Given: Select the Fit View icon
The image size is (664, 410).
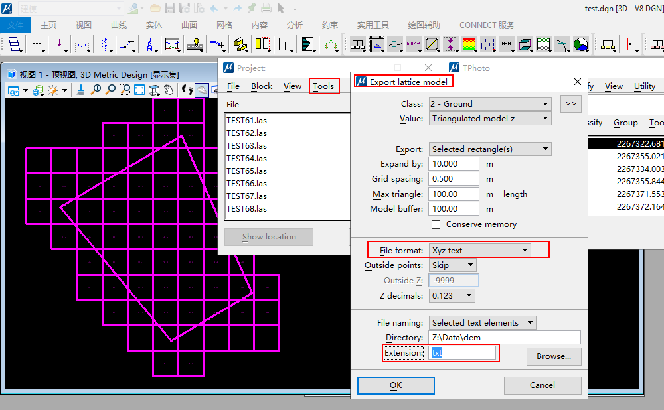Looking at the screenshot, I should (139, 90).
